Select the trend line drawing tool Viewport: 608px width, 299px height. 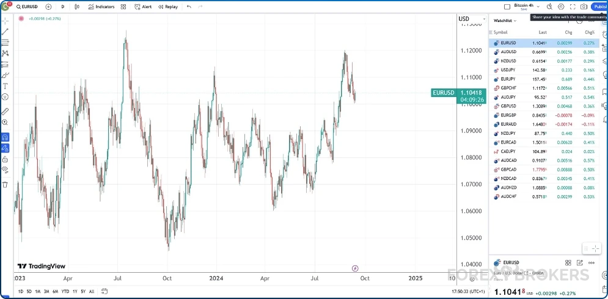pyautogui.click(x=5, y=31)
